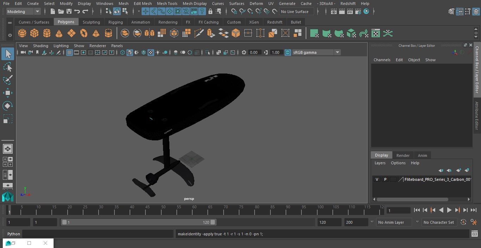Create a polygon cone from the shelf
This screenshot has width=481, height=248.
[x=59, y=33]
